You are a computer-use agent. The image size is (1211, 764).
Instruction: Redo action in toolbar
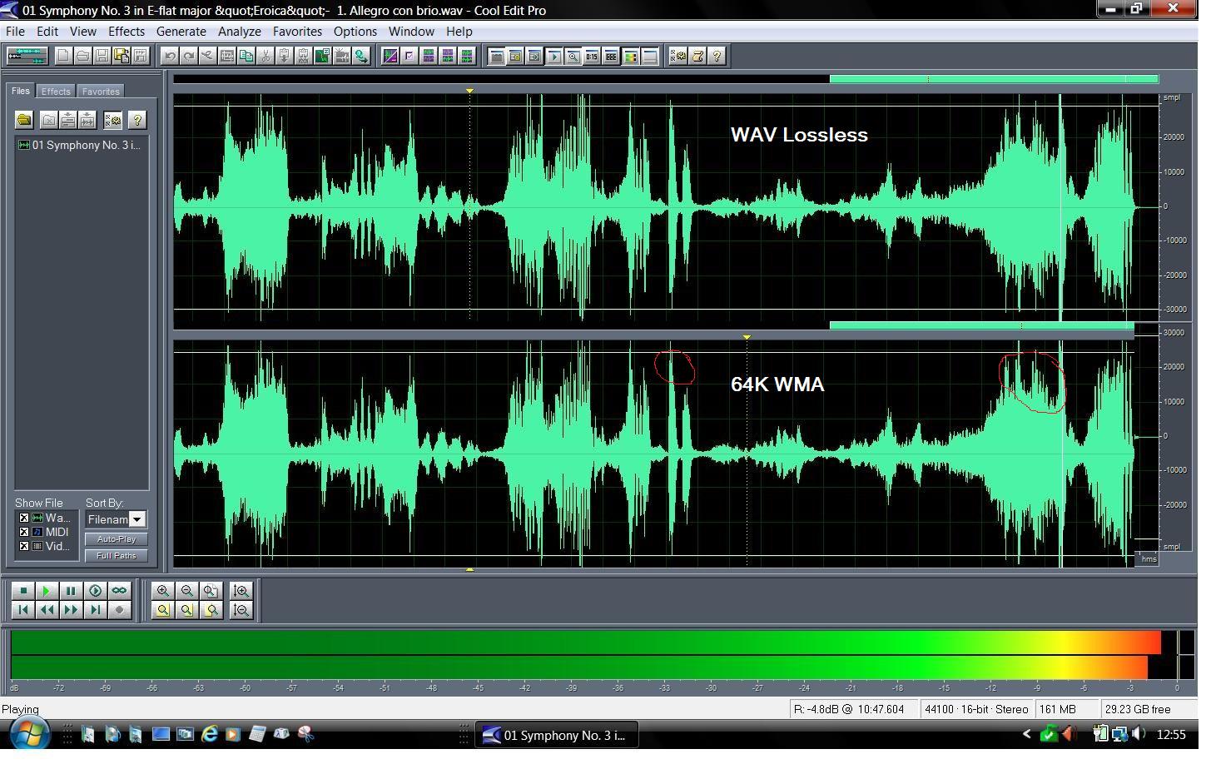[x=189, y=57]
